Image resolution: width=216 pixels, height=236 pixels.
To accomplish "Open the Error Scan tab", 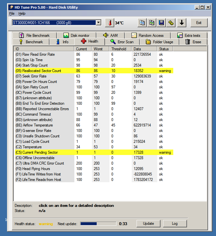I will [122, 42].
